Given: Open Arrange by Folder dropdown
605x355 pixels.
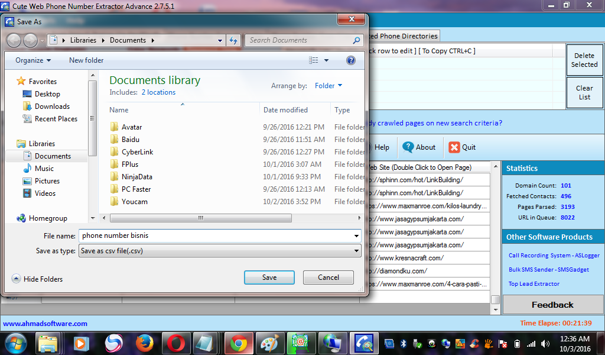Looking at the screenshot, I should (x=328, y=86).
